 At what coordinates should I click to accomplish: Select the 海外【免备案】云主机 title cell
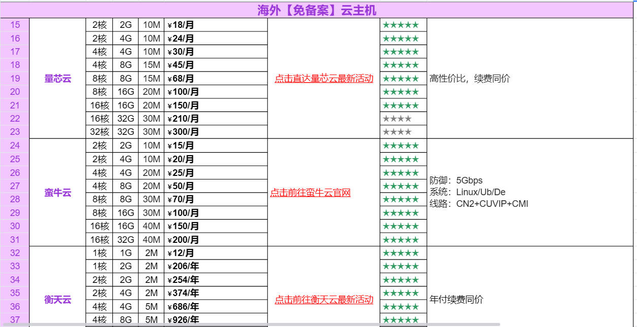317,10
